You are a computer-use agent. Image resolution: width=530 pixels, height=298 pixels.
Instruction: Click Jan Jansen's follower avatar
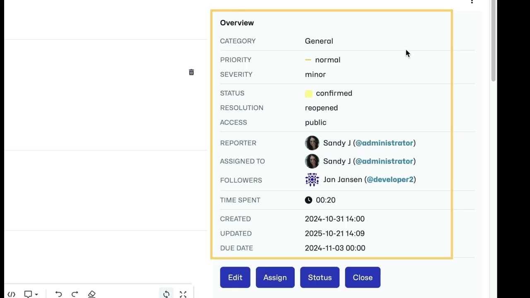pyautogui.click(x=312, y=180)
